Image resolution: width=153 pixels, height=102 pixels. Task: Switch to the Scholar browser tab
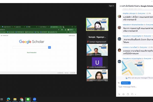tap(31, 27)
